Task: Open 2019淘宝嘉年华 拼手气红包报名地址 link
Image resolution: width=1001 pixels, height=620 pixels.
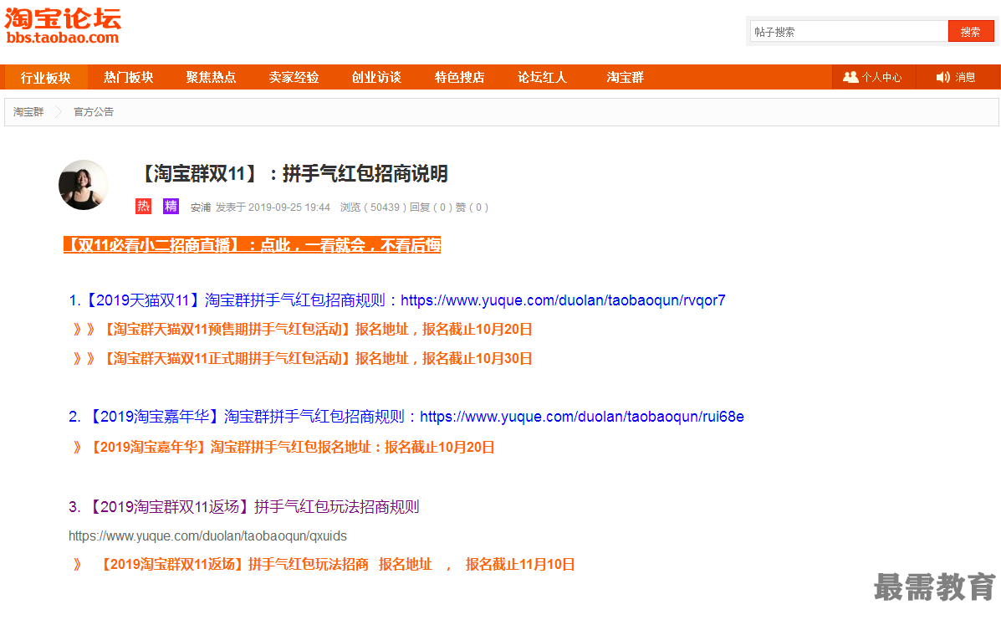Action: pyautogui.click(x=283, y=447)
